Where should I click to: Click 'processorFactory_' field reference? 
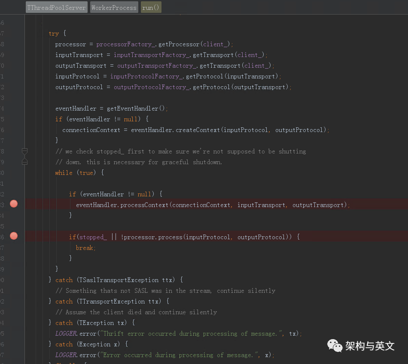pyautogui.click(x=126, y=44)
